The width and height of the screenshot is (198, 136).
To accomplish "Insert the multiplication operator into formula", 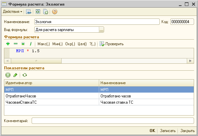I will coord(23,44).
